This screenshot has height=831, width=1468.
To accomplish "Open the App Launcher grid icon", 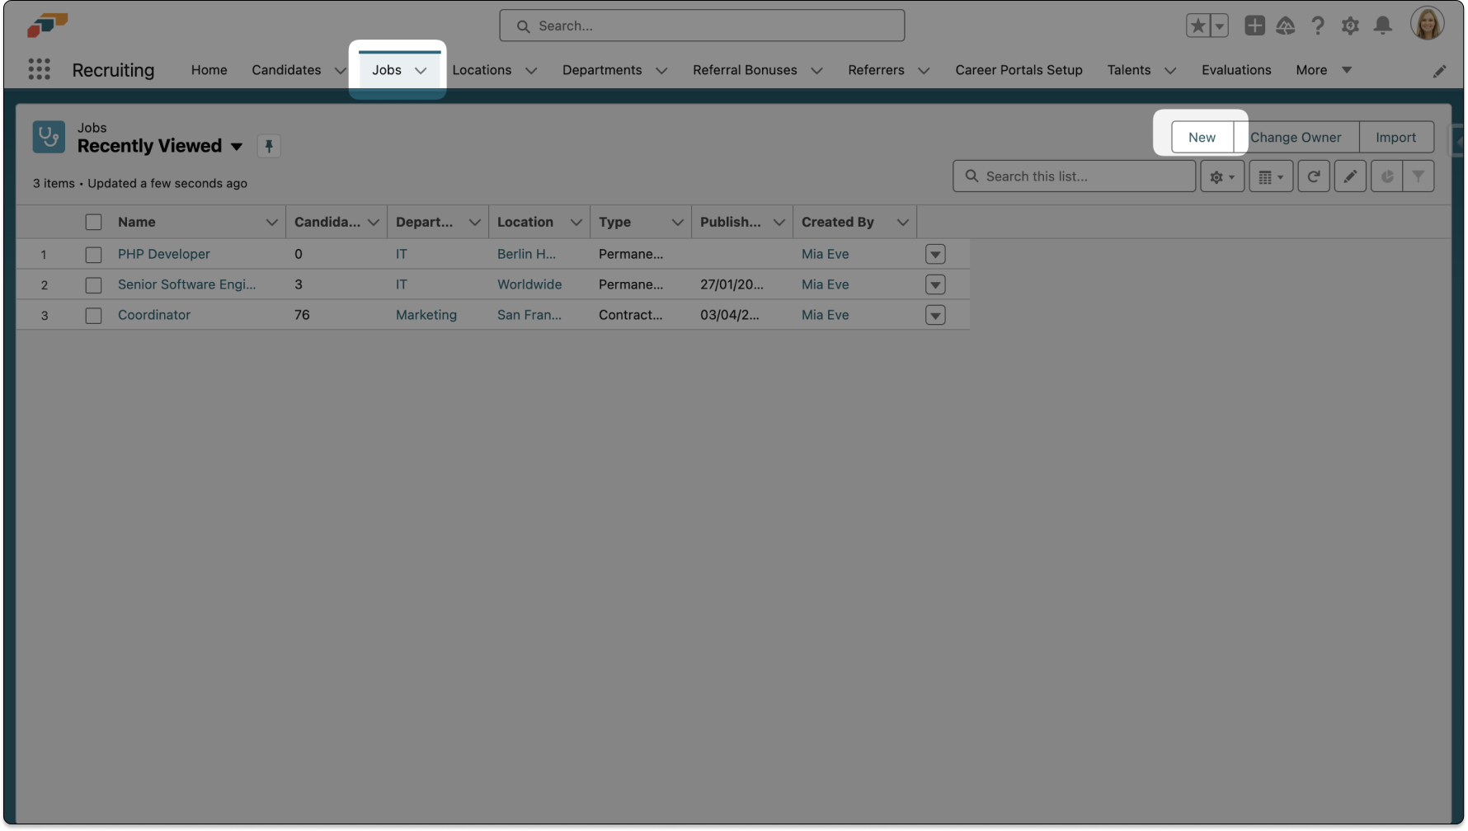I will click(x=39, y=69).
